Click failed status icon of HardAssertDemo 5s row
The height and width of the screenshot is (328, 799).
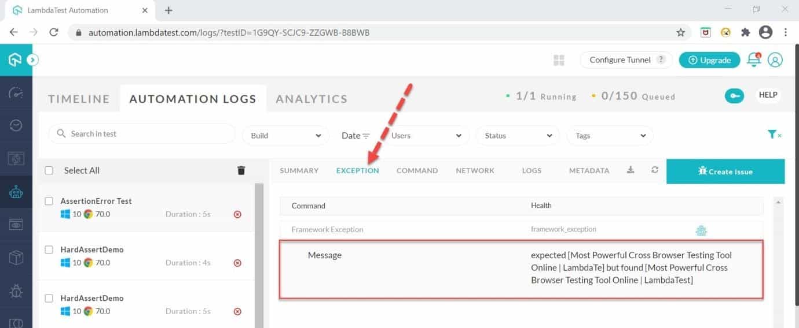coord(237,311)
